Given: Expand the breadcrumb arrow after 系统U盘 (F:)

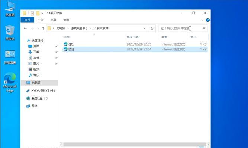Looking at the screenshot, I should (x=90, y=28).
